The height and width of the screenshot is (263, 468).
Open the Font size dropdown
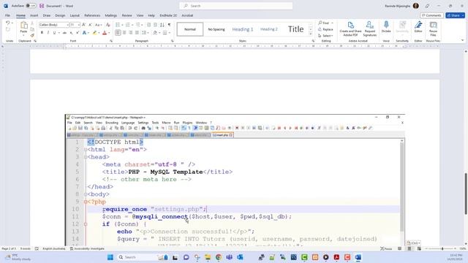coord(79,25)
